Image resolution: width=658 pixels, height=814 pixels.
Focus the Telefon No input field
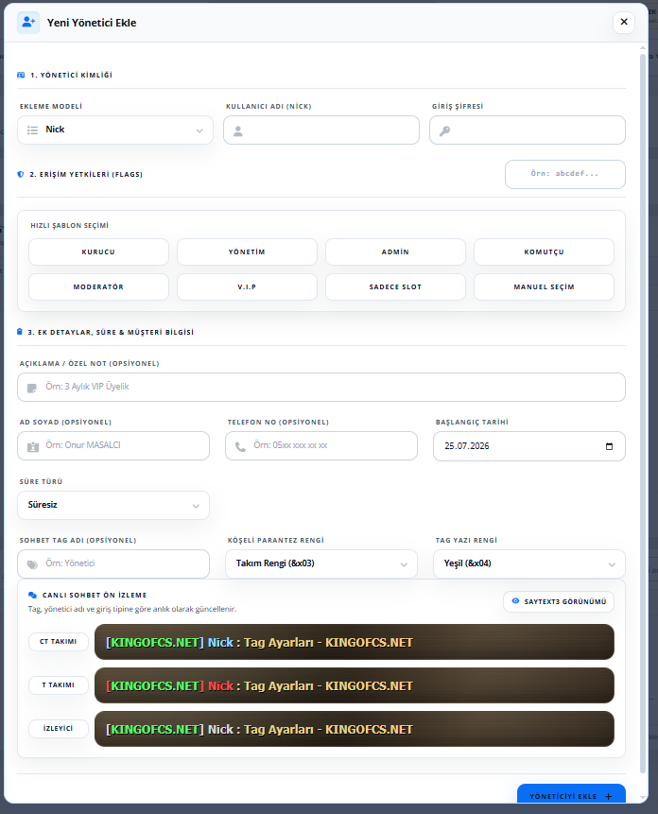[x=321, y=446]
